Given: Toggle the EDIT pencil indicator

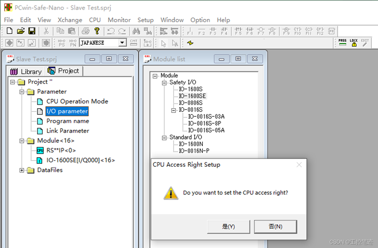Looking at the screenshot, I should tap(366, 42).
